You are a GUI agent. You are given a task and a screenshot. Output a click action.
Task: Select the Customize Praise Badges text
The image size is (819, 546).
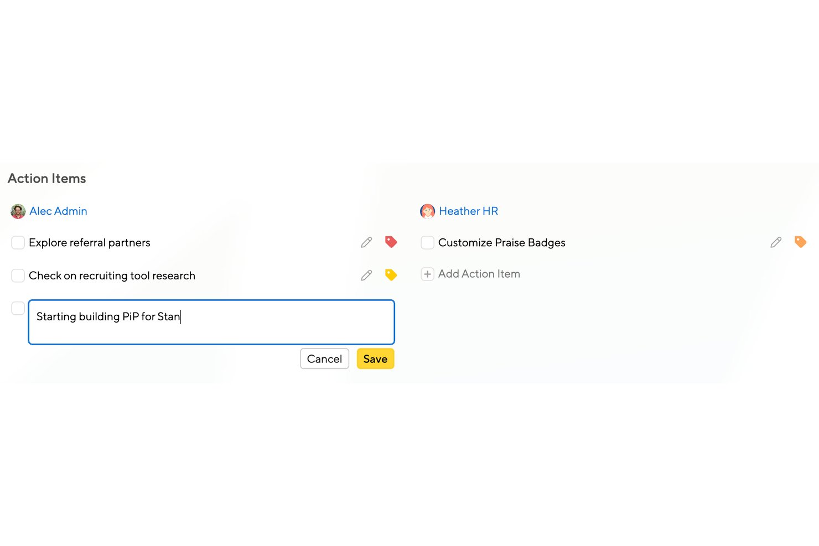(x=502, y=243)
